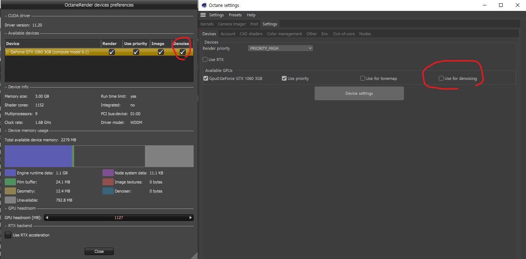526x259 pixels.
Task: Click the Device column header
Action: tap(53, 44)
